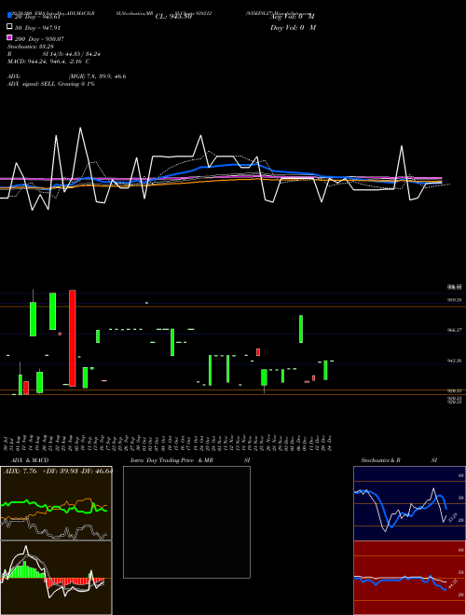
Task: Click the 989.38 price axis label
Action: [455, 300]
